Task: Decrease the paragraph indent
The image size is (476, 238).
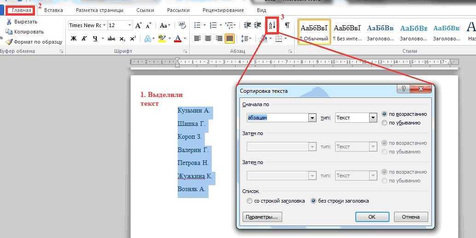Action: point(247,25)
